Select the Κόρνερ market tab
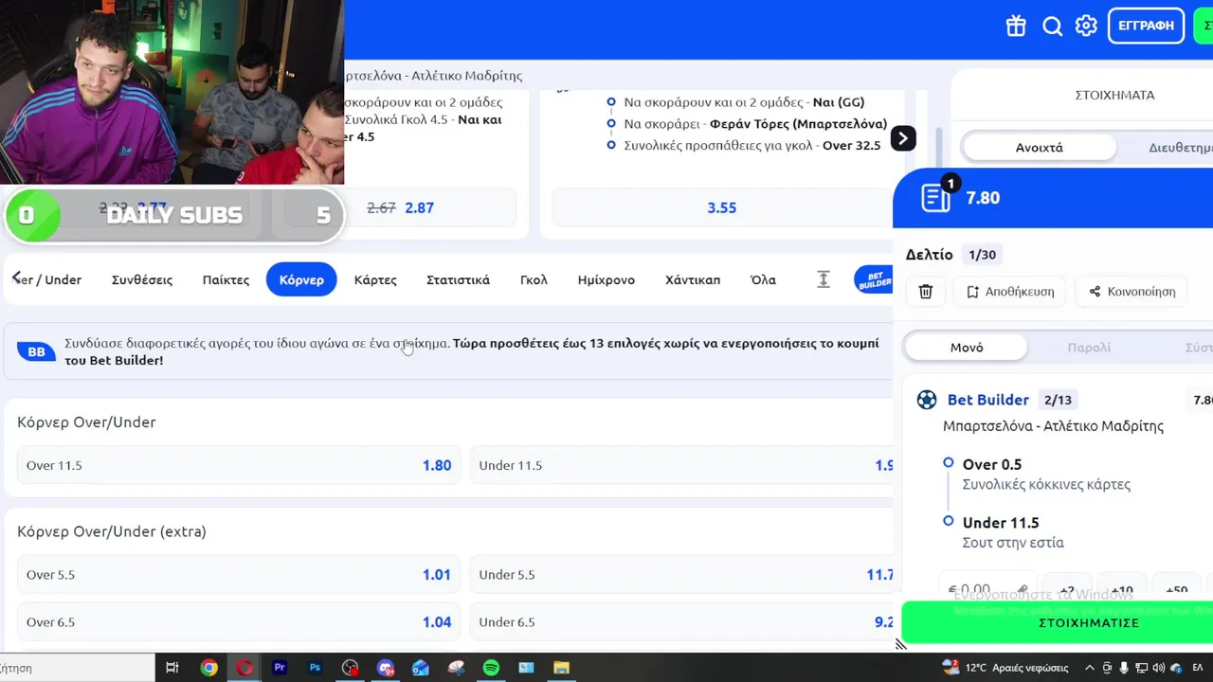 click(x=301, y=279)
